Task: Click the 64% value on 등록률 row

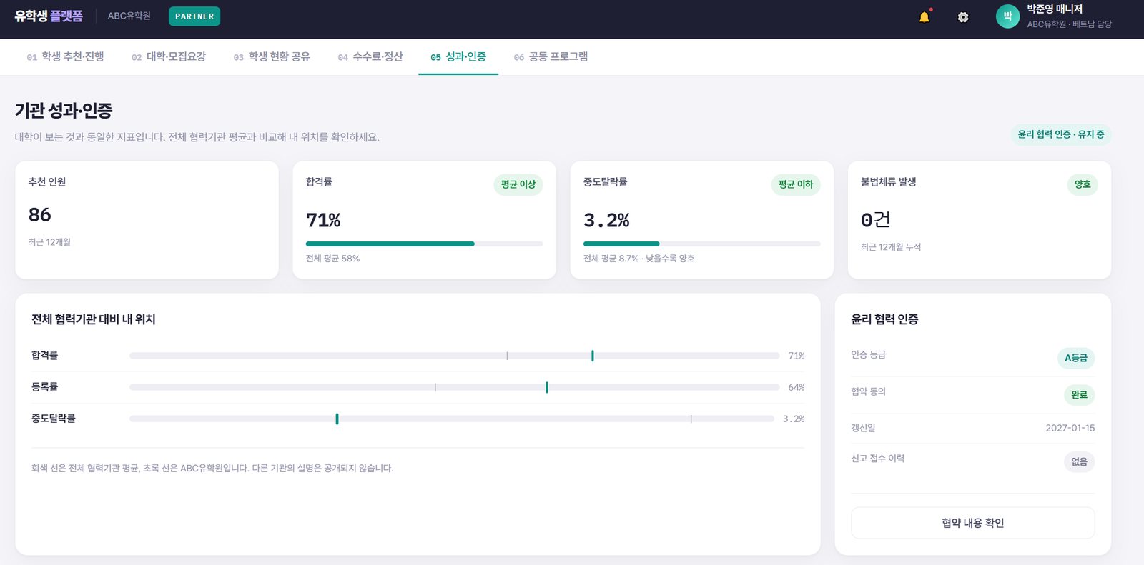Action: pyautogui.click(x=797, y=387)
